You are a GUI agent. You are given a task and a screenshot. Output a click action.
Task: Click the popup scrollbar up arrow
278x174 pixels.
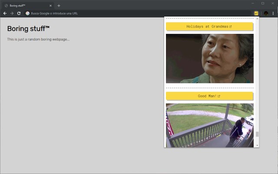point(257,19)
